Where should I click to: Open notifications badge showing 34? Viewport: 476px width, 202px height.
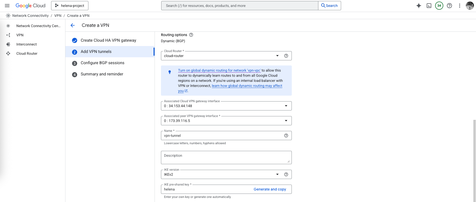point(439,6)
